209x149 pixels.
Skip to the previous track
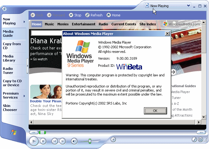point(55,141)
